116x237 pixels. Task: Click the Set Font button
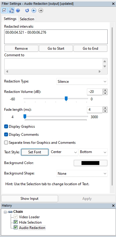click(x=35, y=152)
